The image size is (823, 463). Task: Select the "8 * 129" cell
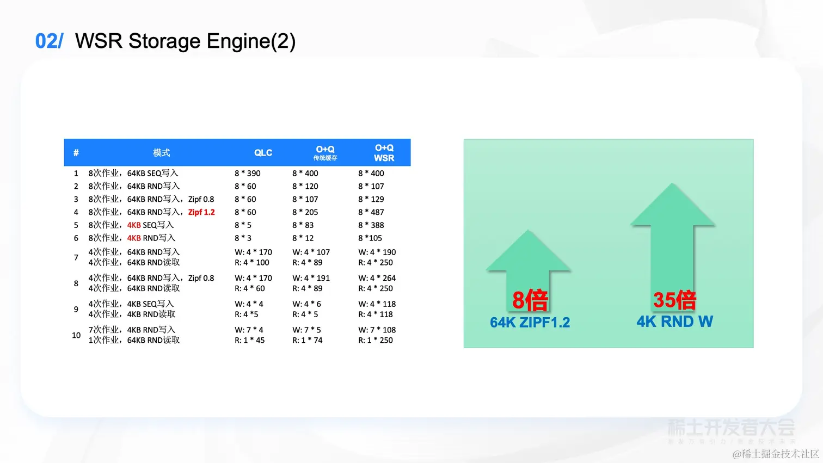pyautogui.click(x=371, y=199)
